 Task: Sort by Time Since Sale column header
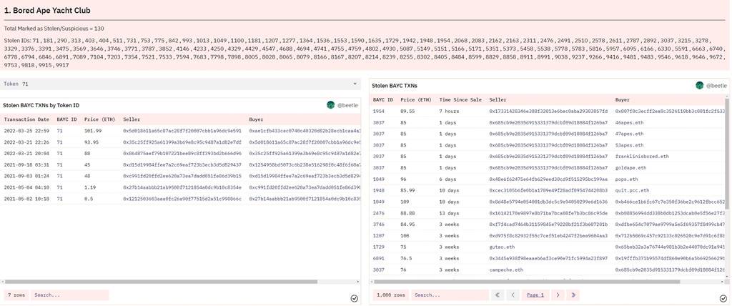[x=460, y=99]
